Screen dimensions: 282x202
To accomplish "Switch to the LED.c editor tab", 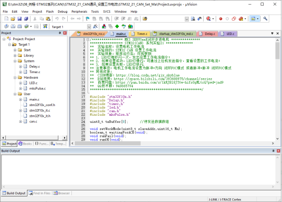I will (x=228, y=33).
